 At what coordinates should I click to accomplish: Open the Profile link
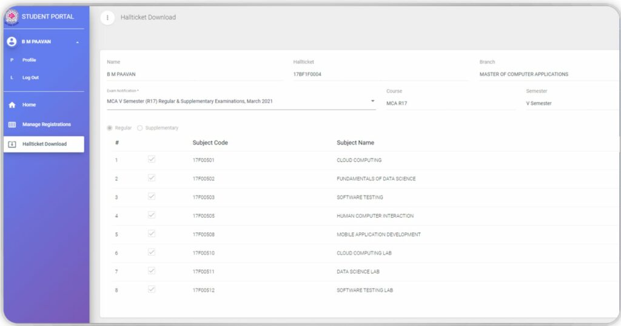point(29,60)
